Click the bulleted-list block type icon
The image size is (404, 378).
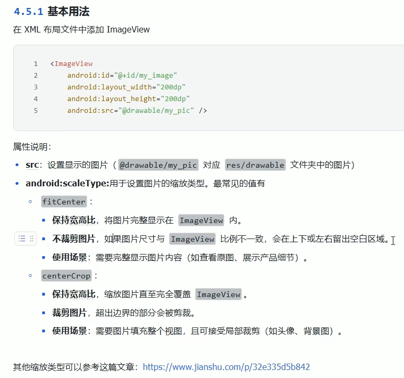click(22, 239)
